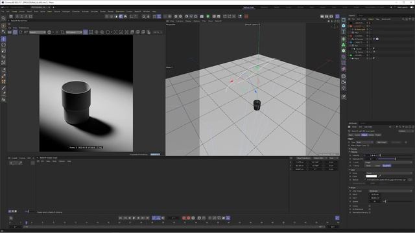Click the Exposure slider
The height and width of the screenshot is (233, 415).
(x=395, y=159)
